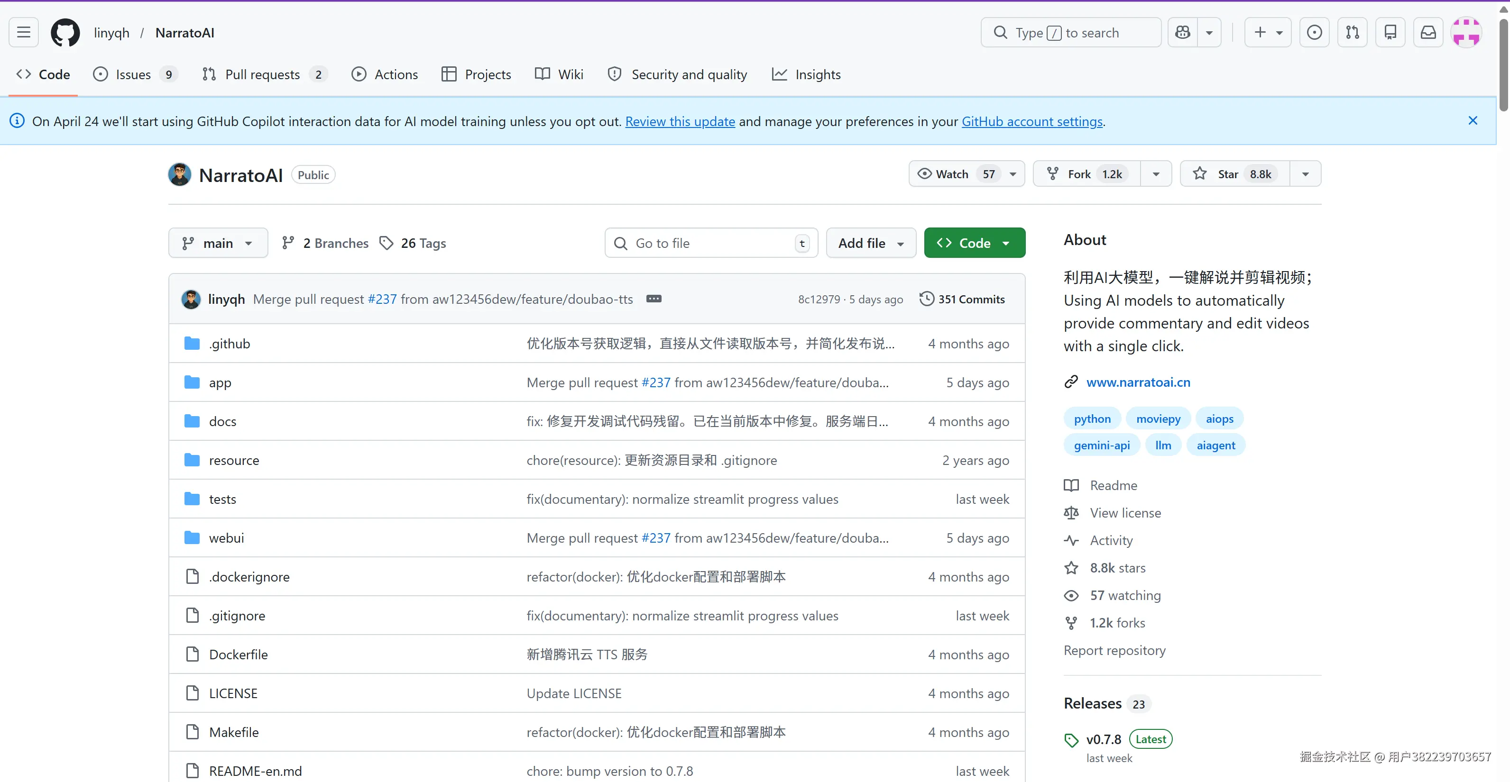Screen dimensions: 1510x782
Task: Expand the commit message ellipsis
Action: point(654,299)
